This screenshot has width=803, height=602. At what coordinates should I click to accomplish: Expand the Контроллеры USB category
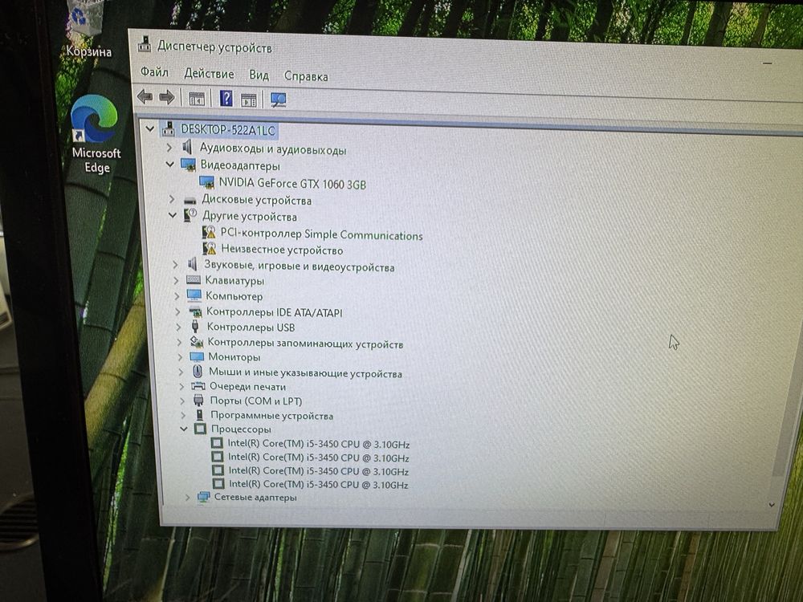pos(178,326)
